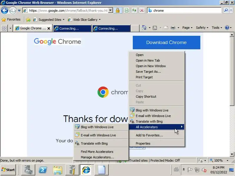Open Web Slice Gallery dropdown
235x176 pixels.
point(84,20)
